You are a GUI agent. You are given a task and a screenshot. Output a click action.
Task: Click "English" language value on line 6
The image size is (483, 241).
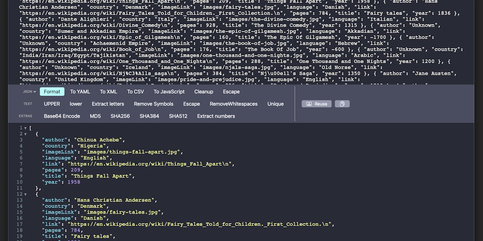pyautogui.click(x=94, y=158)
